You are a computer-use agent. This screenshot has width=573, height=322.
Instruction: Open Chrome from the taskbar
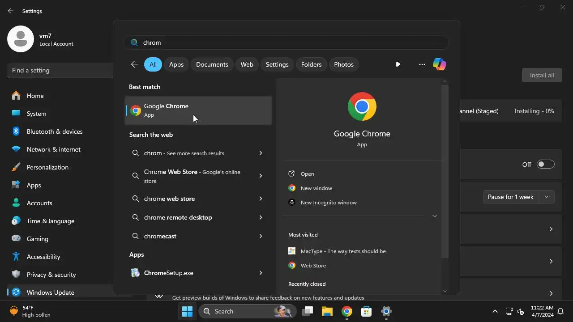pyautogui.click(x=347, y=311)
